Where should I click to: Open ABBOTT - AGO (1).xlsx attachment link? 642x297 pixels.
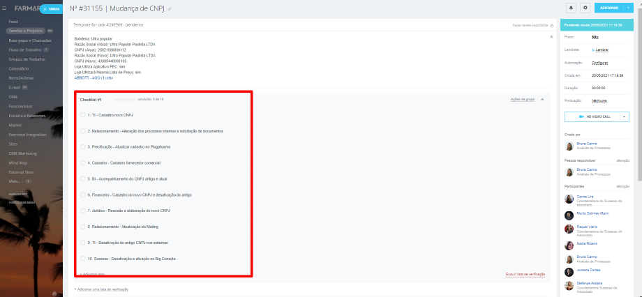click(94, 77)
